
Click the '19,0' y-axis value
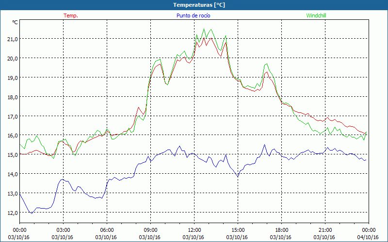click(13, 78)
